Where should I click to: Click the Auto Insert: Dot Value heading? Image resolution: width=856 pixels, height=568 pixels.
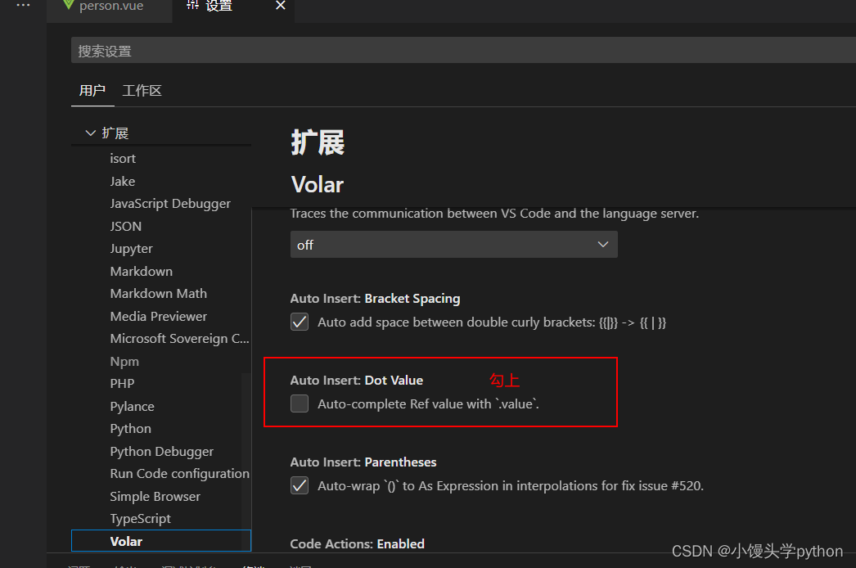tap(357, 380)
